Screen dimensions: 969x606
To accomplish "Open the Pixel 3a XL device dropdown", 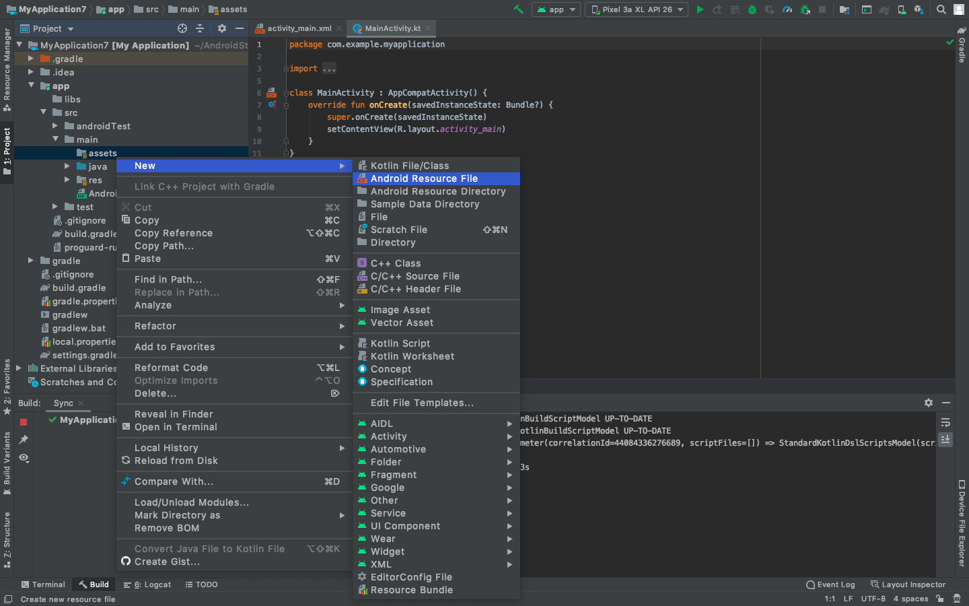I will coord(637,9).
